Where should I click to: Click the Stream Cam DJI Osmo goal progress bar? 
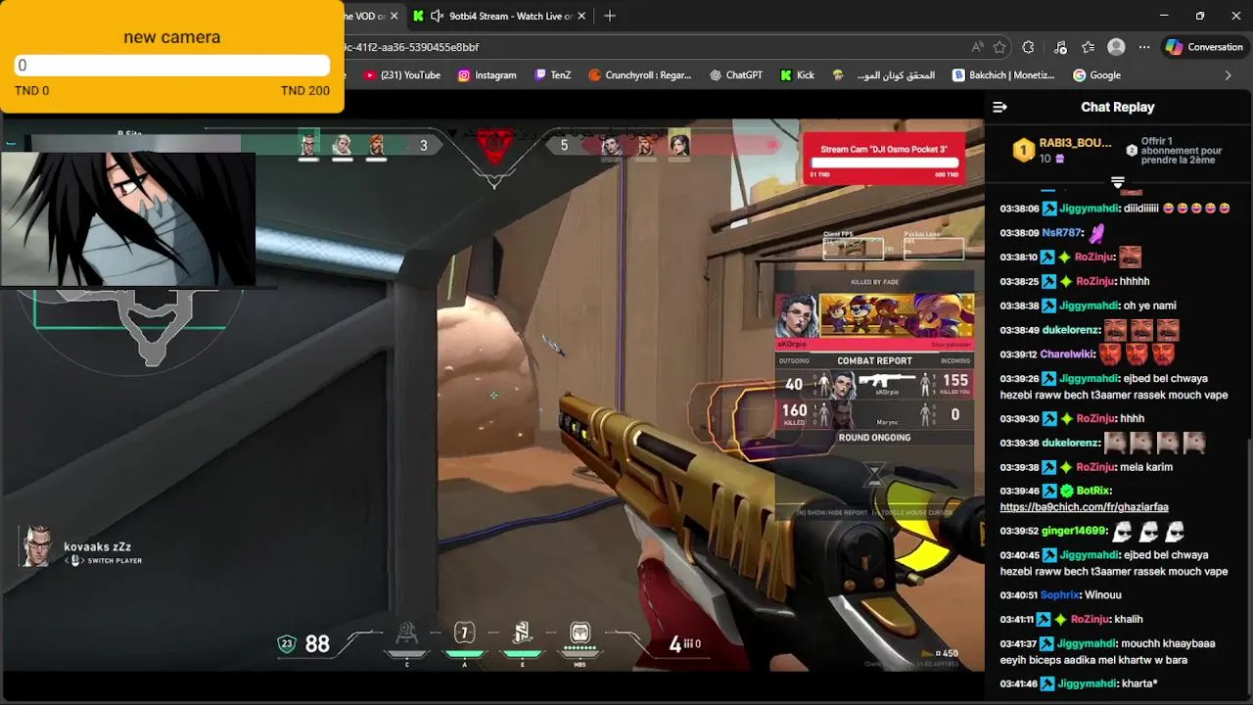click(884, 164)
